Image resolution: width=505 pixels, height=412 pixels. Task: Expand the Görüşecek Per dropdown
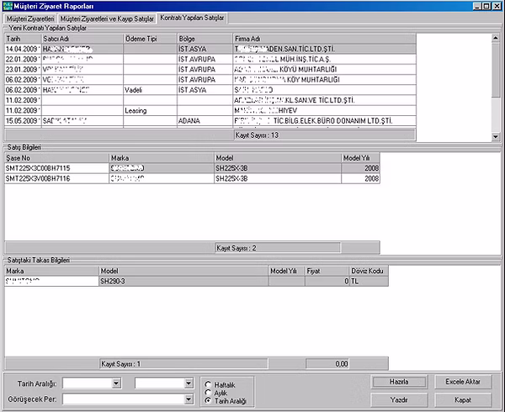189,399
